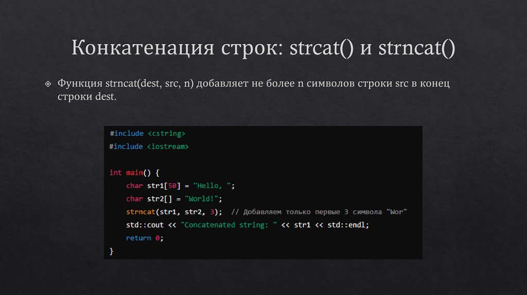
Task: Click the text line 'строки dest.'
Action: [x=87, y=97]
